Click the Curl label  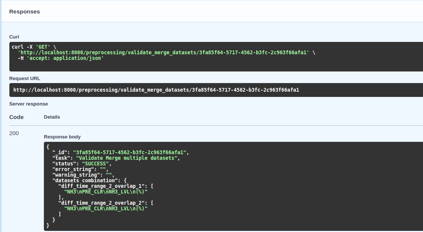[x=14, y=37]
